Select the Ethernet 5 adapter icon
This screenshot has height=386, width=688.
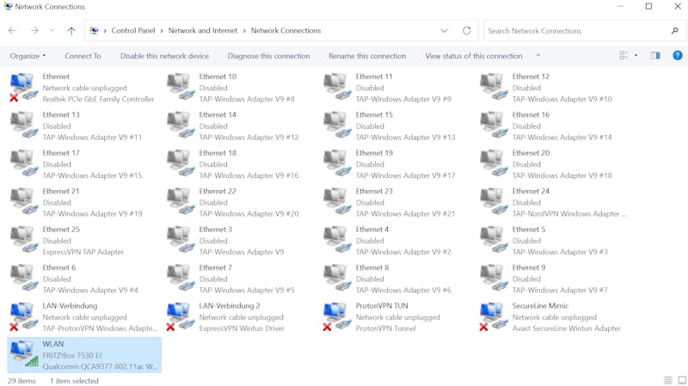494,240
